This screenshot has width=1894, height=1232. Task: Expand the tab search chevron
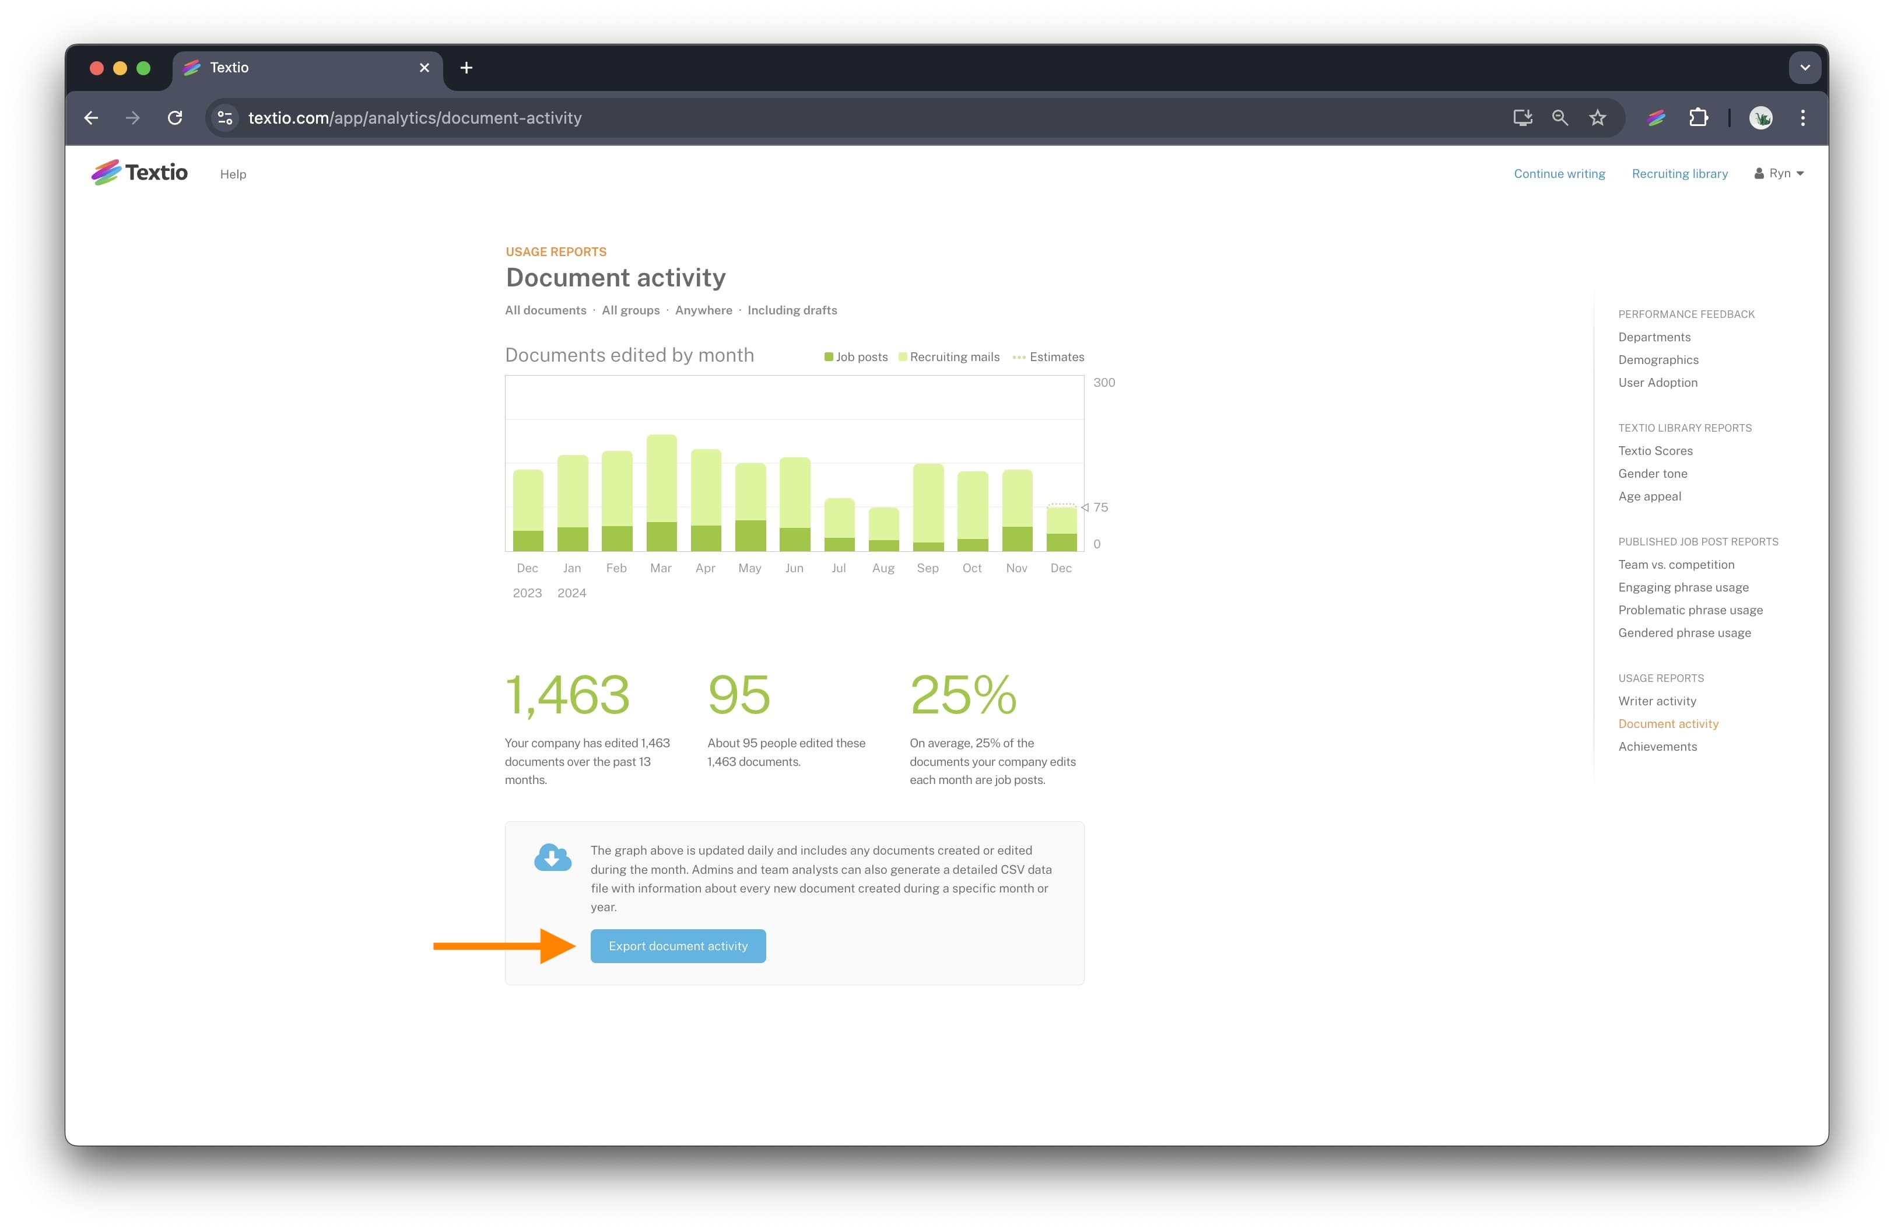coord(1804,68)
